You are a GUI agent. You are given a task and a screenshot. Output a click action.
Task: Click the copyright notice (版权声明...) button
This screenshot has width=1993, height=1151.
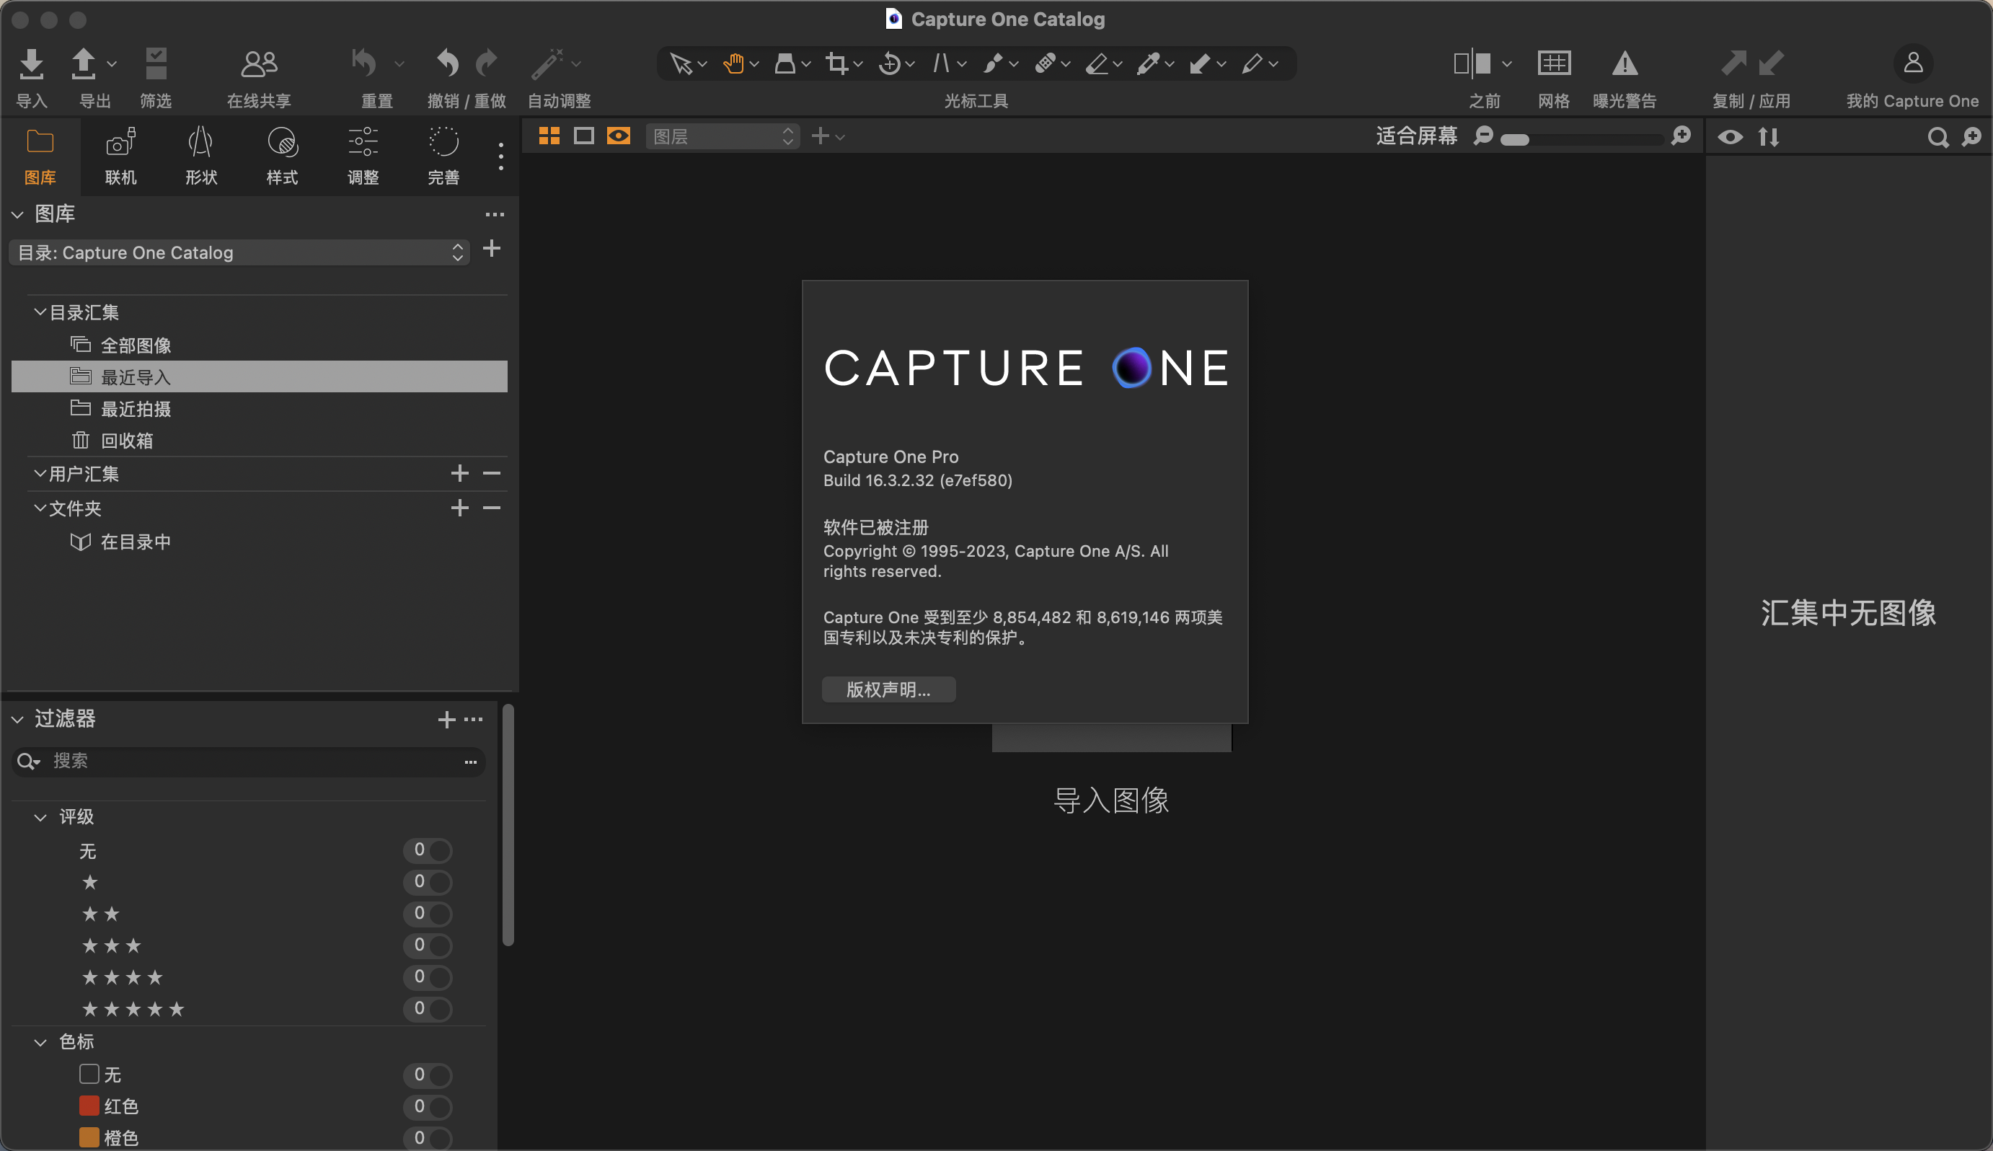(x=888, y=689)
